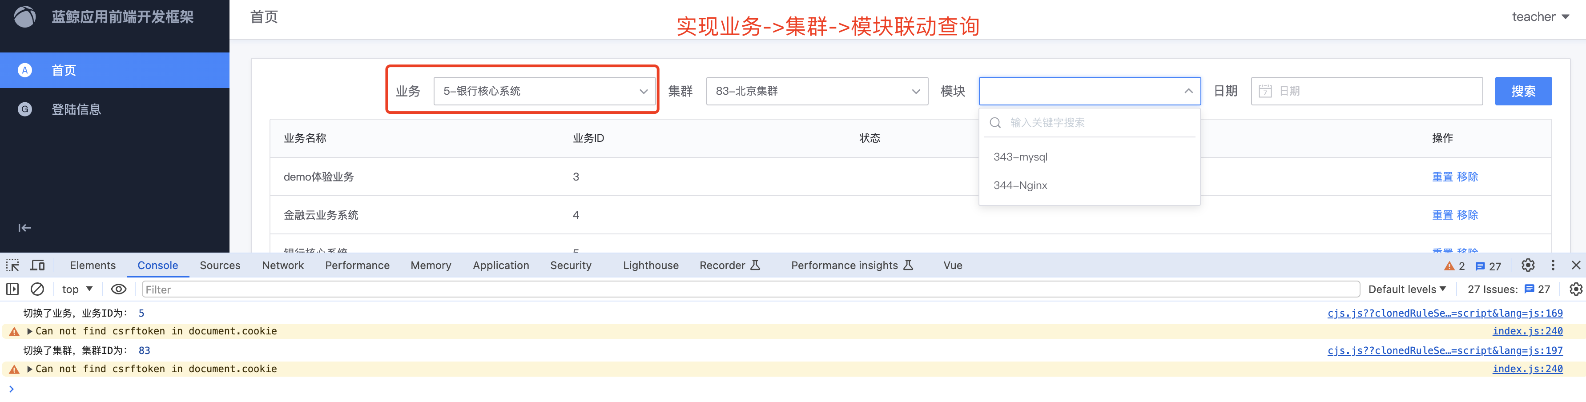This screenshot has height=402, width=1586.
Task: Expand the Default levels dropdown
Action: pyautogui.click(x=1407, y=289)
